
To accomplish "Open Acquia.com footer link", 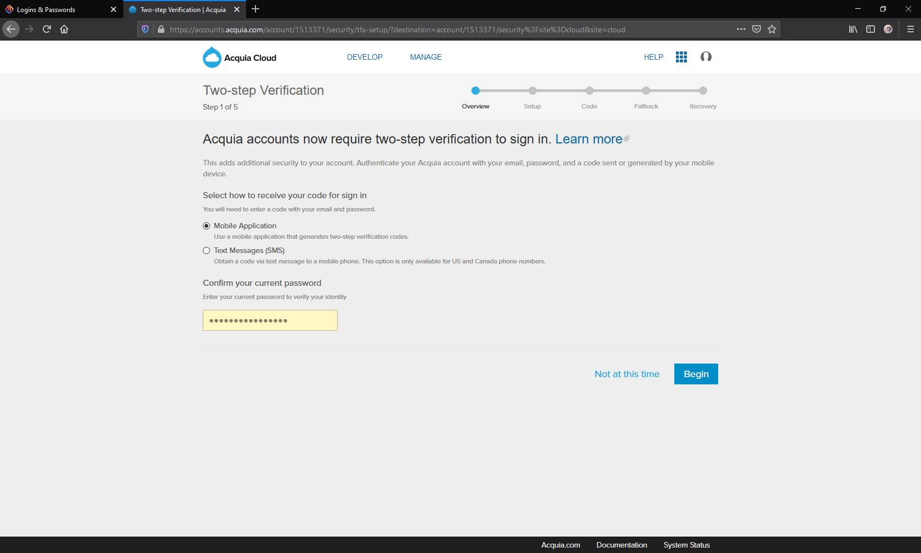I will [x=561, y=545].
